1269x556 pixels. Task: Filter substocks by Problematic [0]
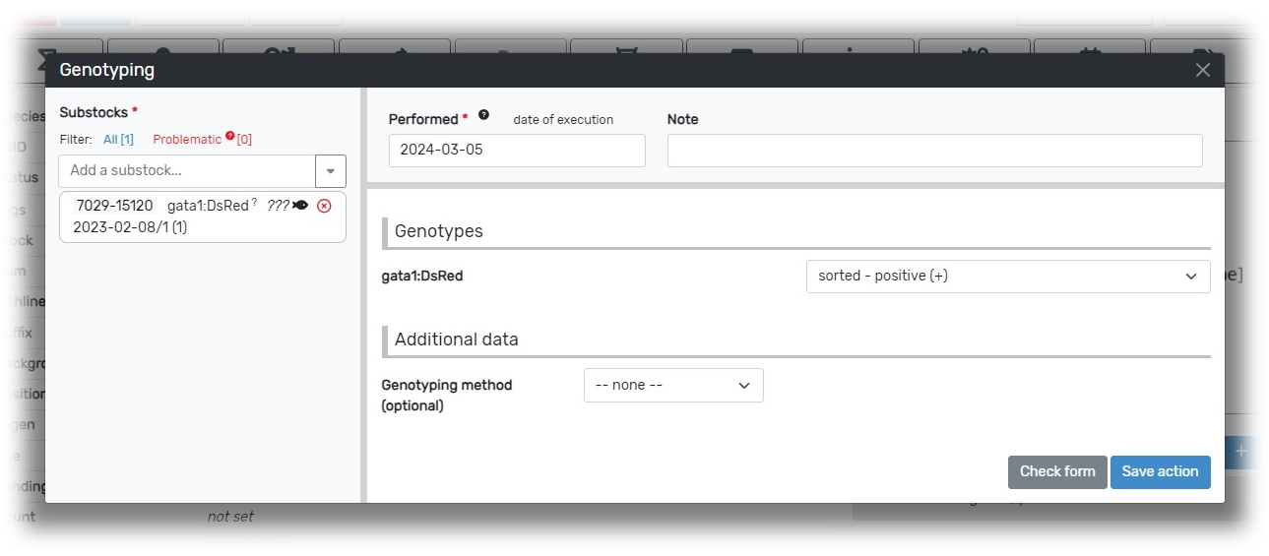187,140
